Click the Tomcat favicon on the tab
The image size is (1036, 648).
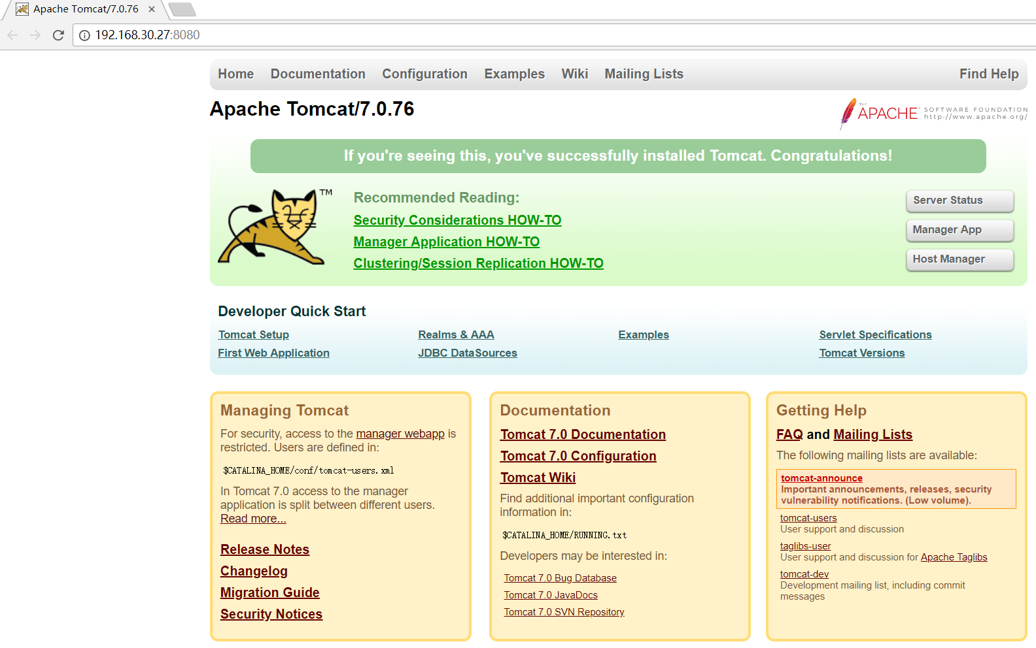click(22, 9)
